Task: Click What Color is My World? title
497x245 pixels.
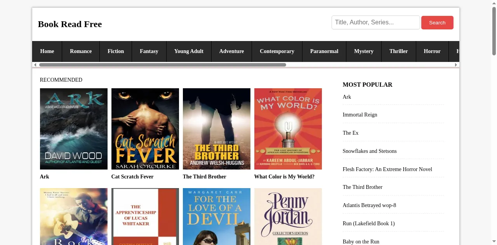Action: pos(284,177)
